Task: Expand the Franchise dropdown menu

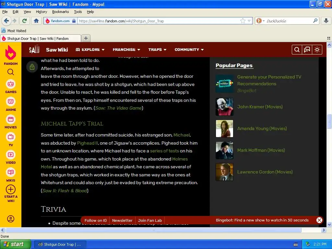Action: point(126,50)
